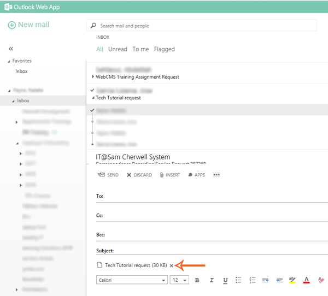Viewport: 328px width, 296px height.
Task: Pick the text highlight color
Action: 292,280
